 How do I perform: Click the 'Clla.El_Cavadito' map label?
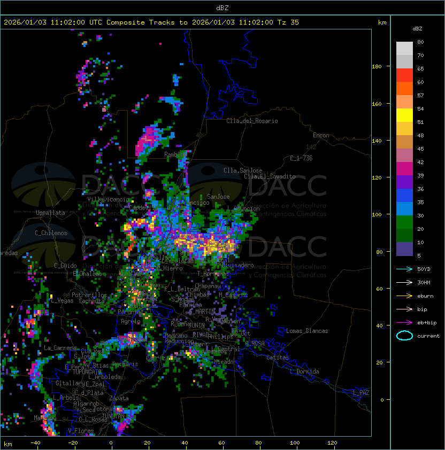point(270,176)
